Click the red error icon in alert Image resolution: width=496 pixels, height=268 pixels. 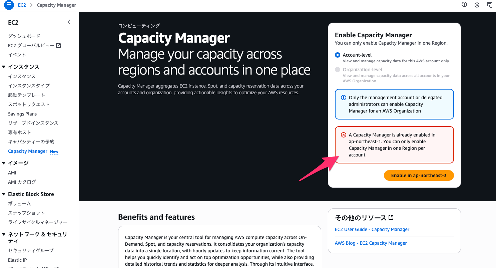pyautogui.click(x=343, y=135)
